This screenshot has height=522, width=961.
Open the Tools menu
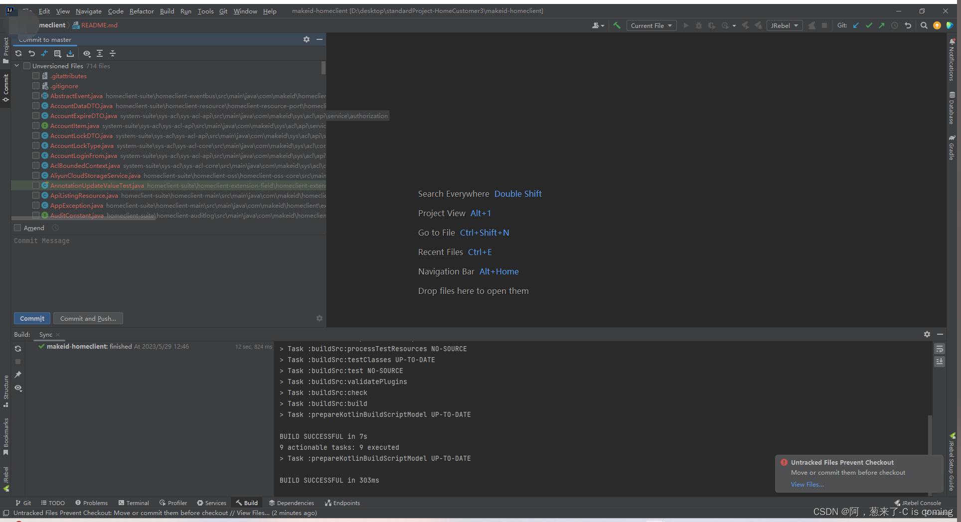tap(205, 11)
